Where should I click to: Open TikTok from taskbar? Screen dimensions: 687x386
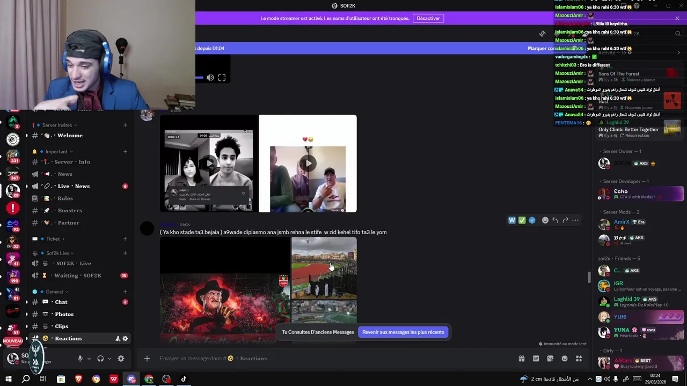tap(184, 379)
